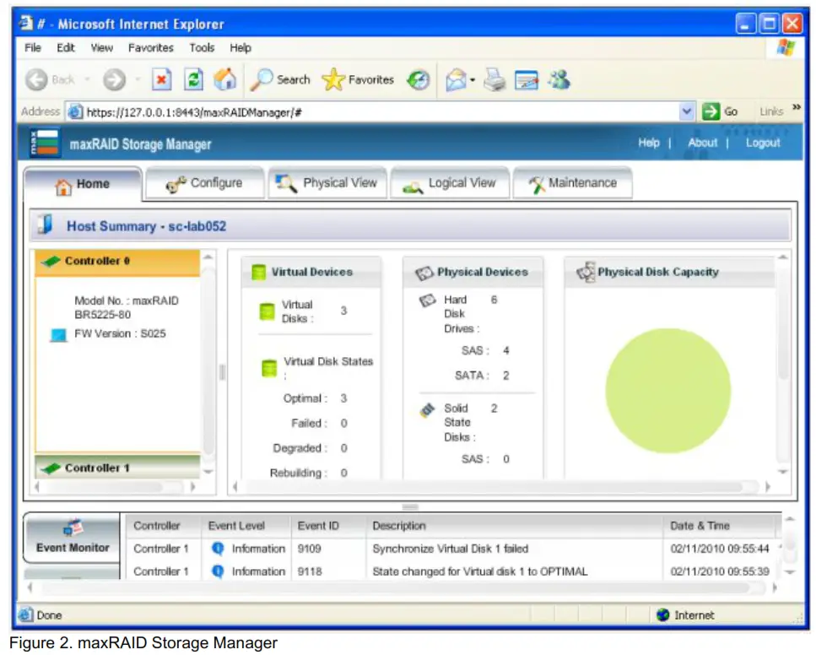Collapse the Controller 0 panel header
This screenshot has height=655, width=816.
coord(117,261)
